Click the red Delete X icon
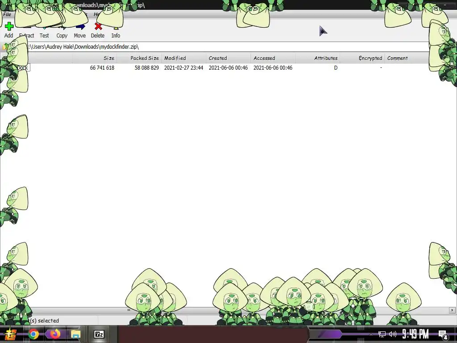This screenshot has width=457, height=343. (x=98, y=26)
